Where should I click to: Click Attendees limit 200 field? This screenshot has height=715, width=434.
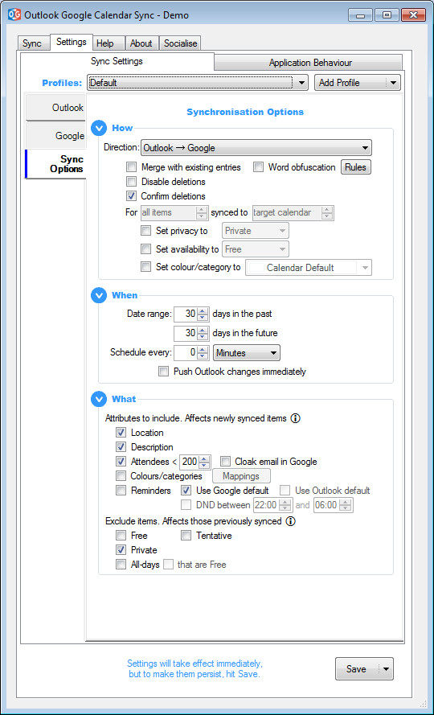(195, 462)
